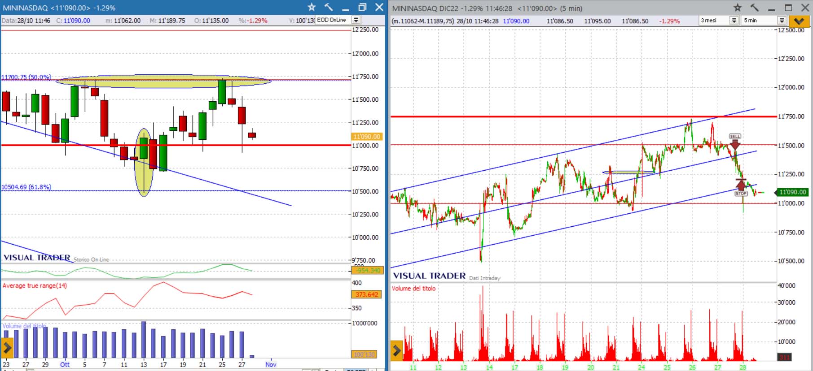Minimize the MININASDAQ DIC22 window

pyautogui.click(x=771, y=9)
